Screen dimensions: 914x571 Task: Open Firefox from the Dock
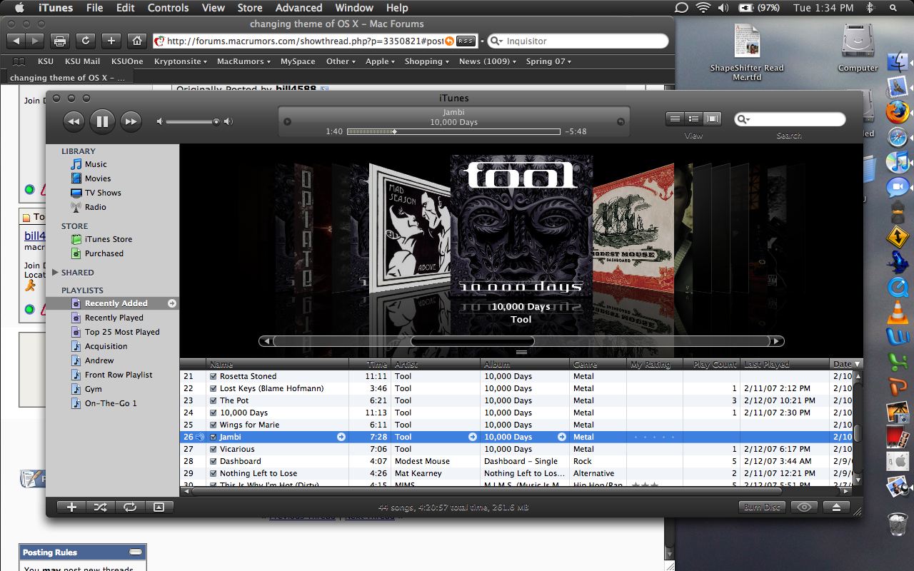898,113
